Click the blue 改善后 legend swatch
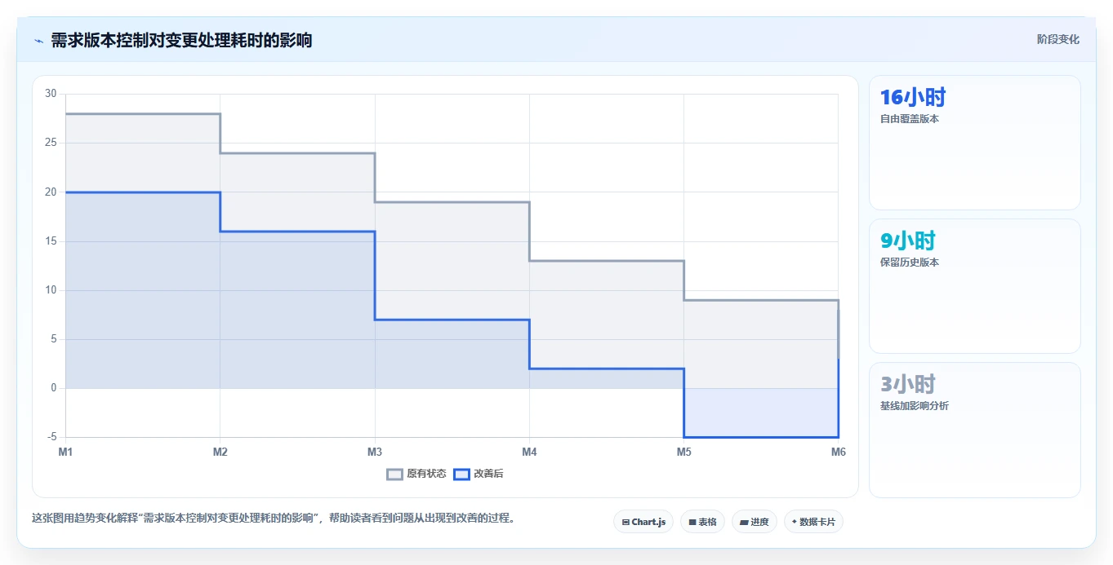Screen dimensions: 1113x565 (x=462, y=474)
